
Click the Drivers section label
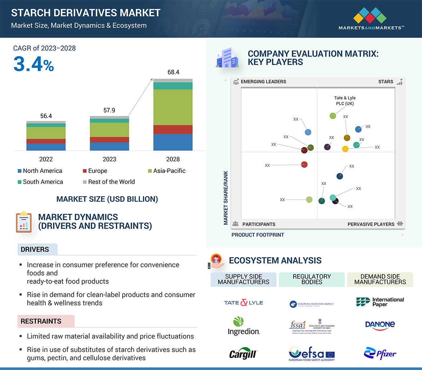35,250
